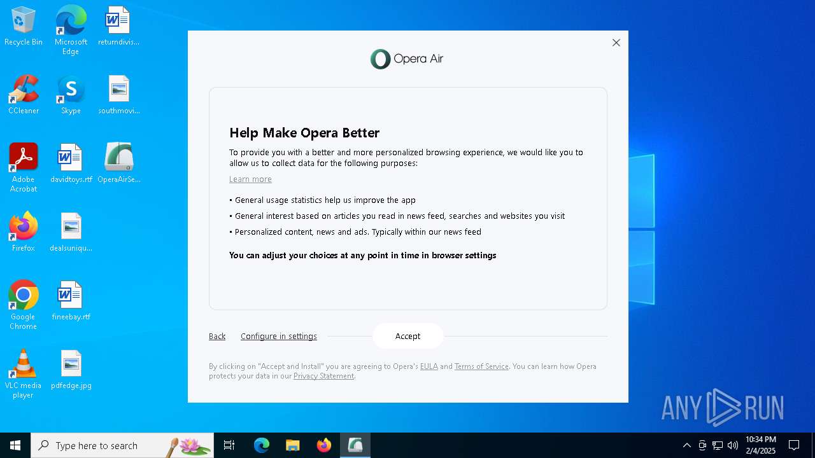Click the 'Help Make Opera Better' heading
815x458 pixels.
[x=304, y=133]
